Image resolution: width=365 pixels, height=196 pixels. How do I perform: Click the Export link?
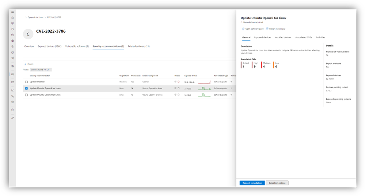coord(30,64)
